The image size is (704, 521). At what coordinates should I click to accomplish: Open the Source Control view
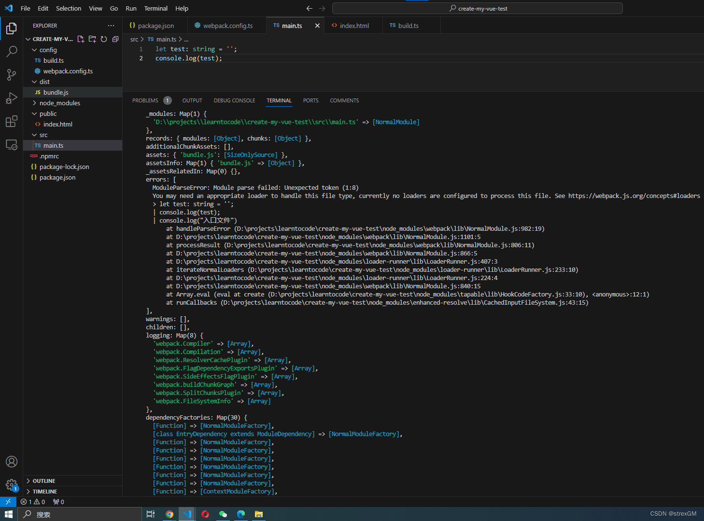[12, 74]
